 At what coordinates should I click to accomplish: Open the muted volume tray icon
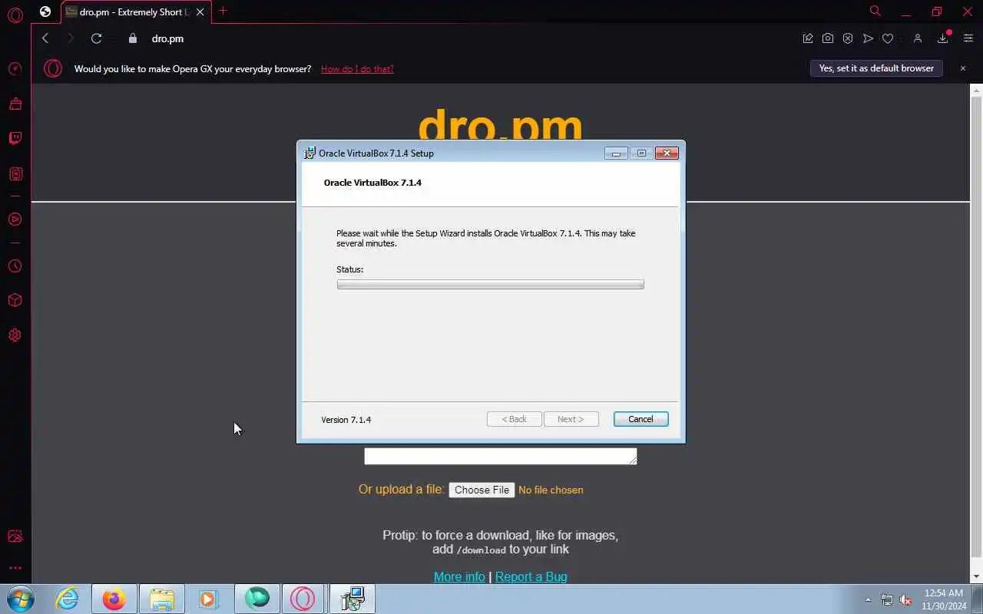click(x=906, y=599)
